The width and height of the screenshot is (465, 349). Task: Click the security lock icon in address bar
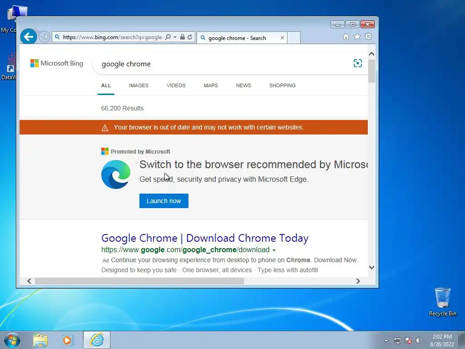[183, 37]
